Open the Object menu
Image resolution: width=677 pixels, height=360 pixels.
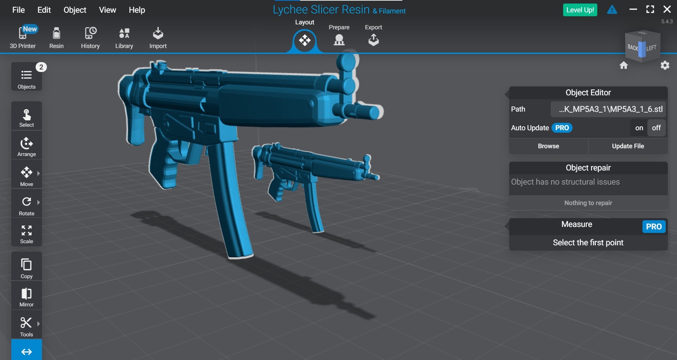click(x=74, y=10)
